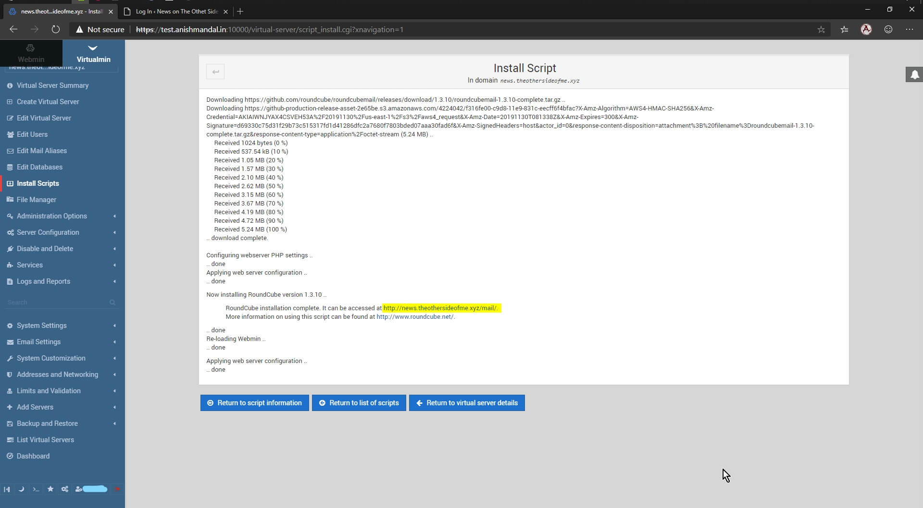
Task: Focus the sidebar Search field
Action: (x=58, y=302)
